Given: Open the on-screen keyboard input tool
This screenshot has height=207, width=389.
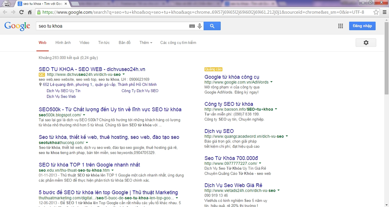Looking at the screenshot, I should click(192, 26).
